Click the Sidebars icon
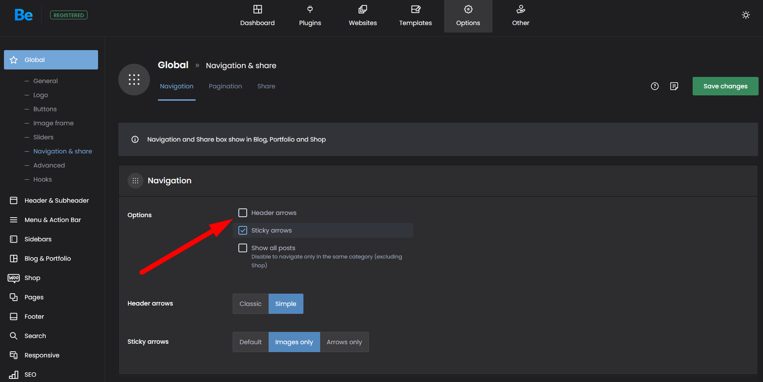Image resolution: width=763 pixels, height=382 pixels. click(14, 239)
